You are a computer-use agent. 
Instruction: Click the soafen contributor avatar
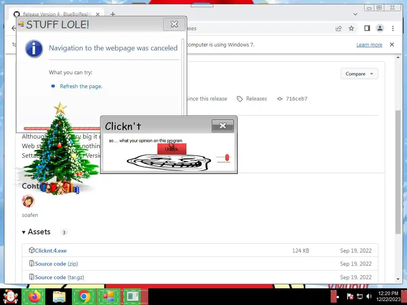point(28,201)
